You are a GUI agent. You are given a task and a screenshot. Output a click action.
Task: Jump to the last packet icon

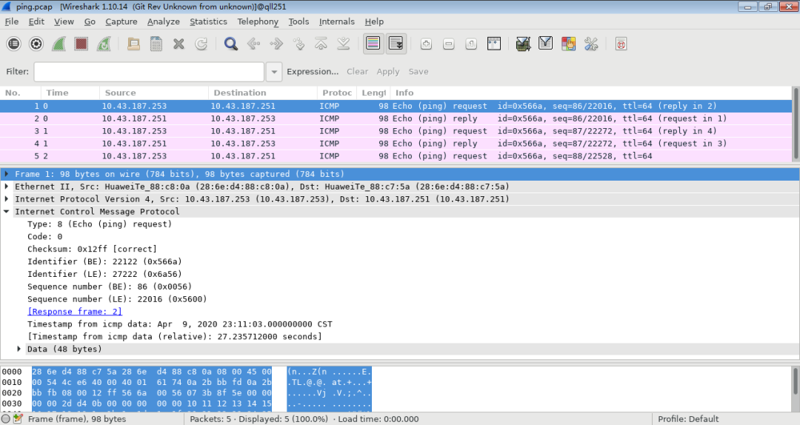coord(344,44)
